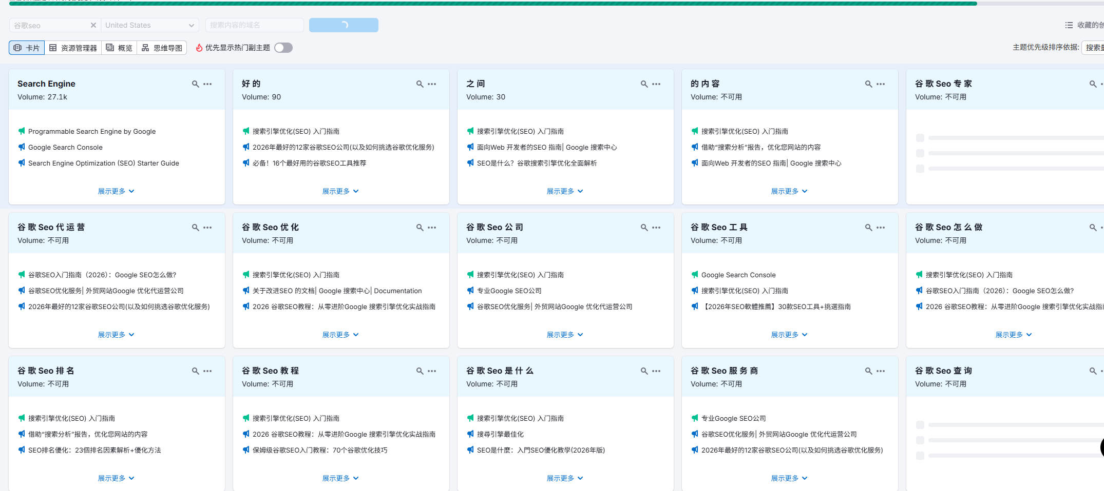Open more options for Search Engine card
Screen dimensions: 1104x491
[x=207, y=84]
